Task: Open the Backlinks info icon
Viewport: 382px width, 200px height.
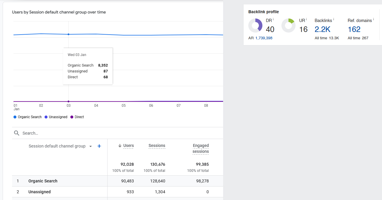Action: [x=334, y=19]
